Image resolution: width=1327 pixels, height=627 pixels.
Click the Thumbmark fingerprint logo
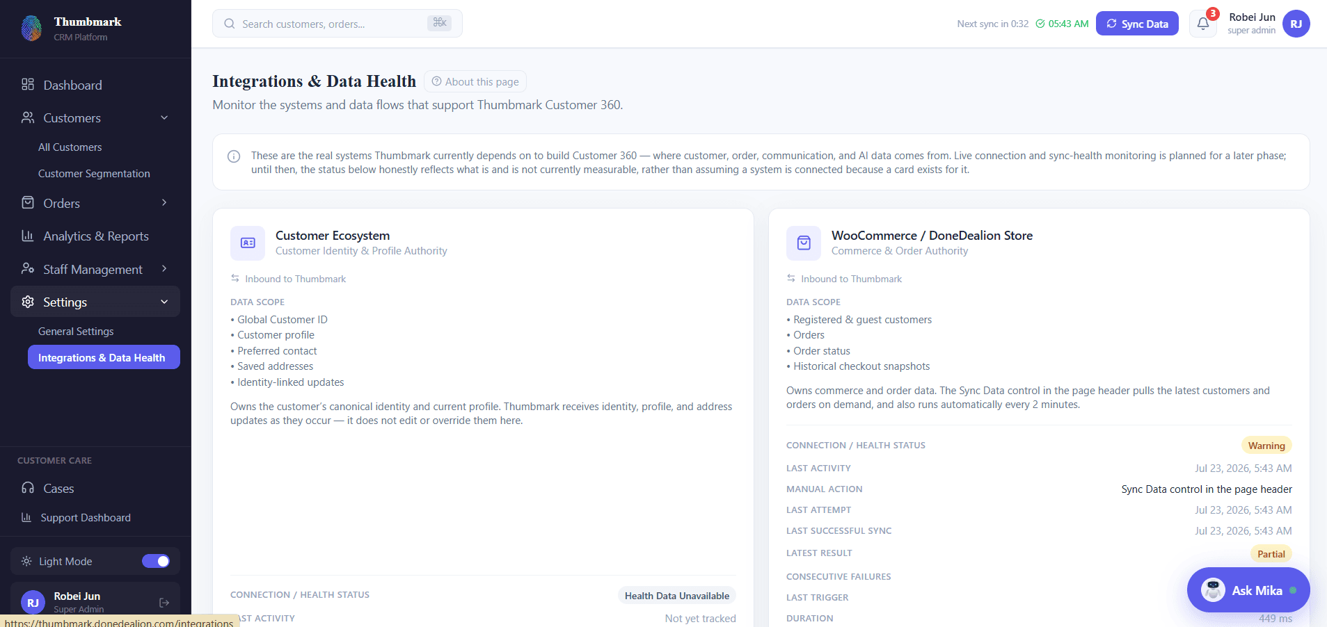pos(31,28)
